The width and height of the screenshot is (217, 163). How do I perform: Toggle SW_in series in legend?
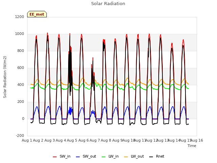(62, 156)
